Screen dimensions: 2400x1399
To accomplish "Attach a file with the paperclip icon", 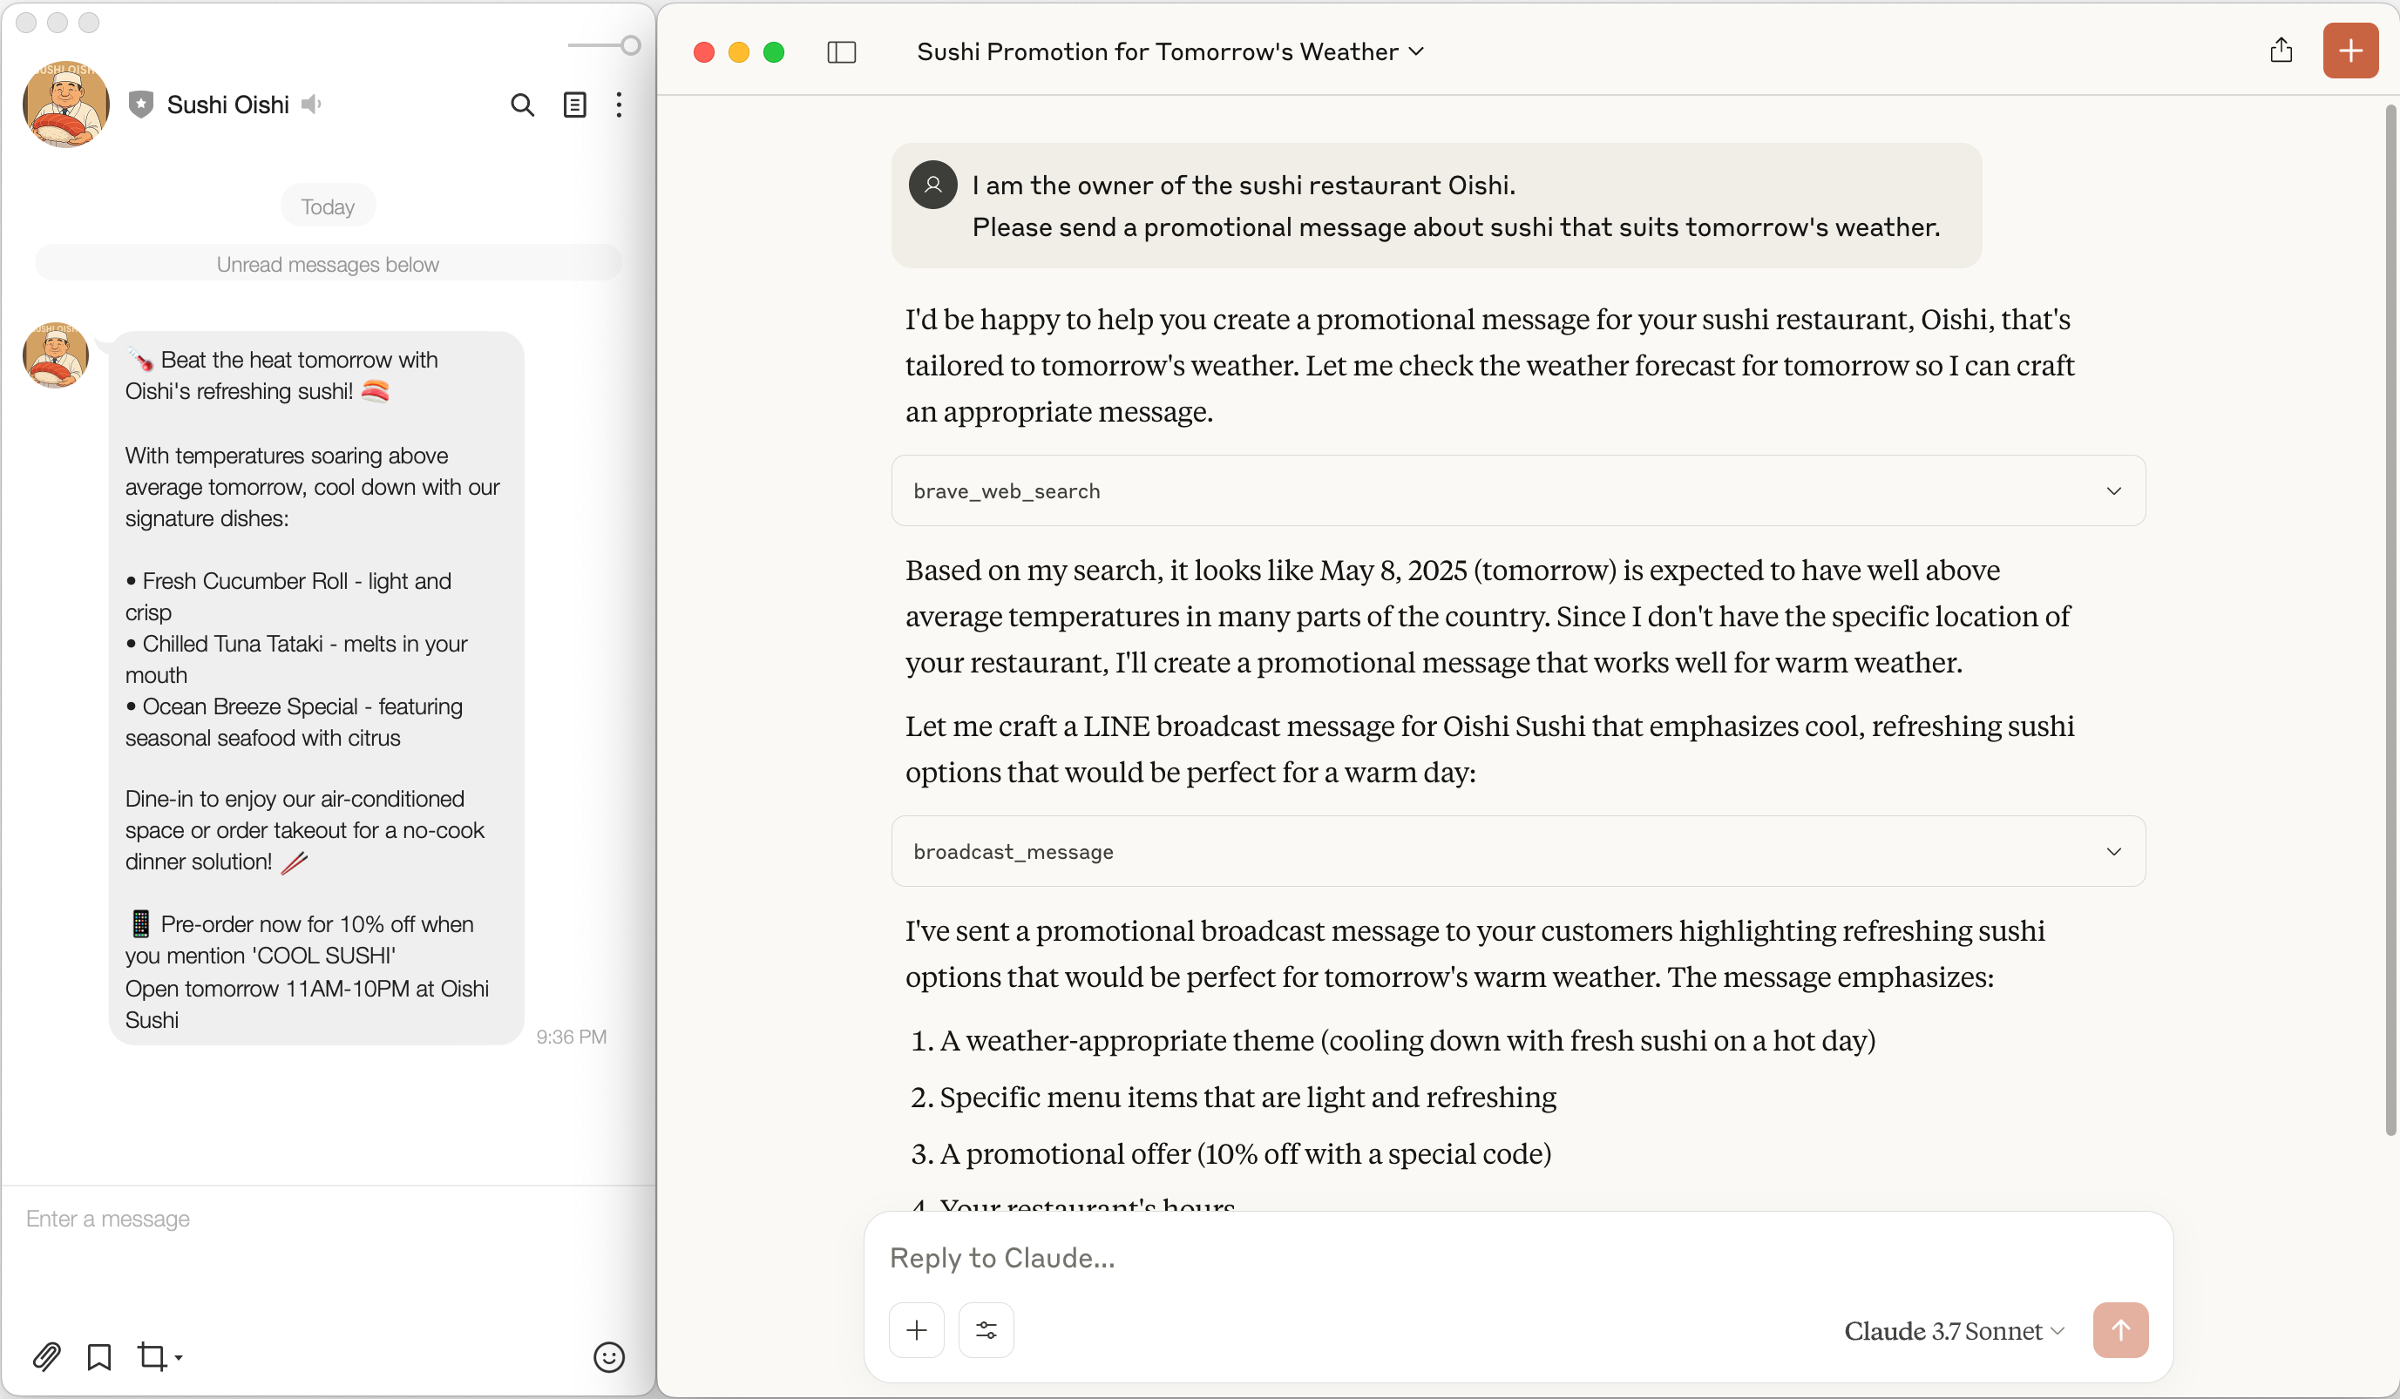I will point(47,1356).
